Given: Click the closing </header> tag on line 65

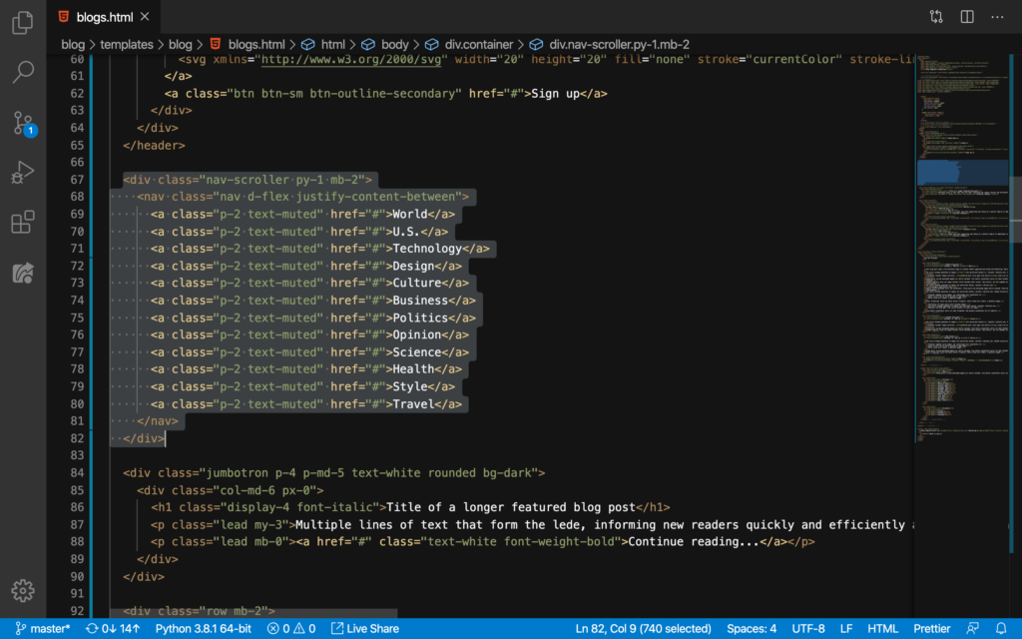Looking at the screenshot, I should [x=154, y=146].
